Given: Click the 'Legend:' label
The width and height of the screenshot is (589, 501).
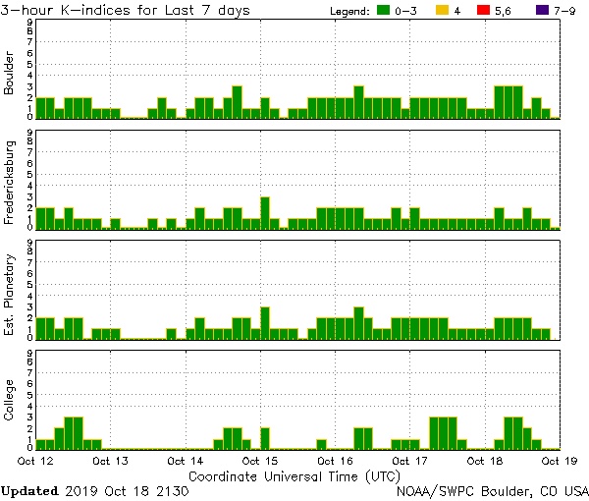Looking at the screenshot, I should pos(349,11).
